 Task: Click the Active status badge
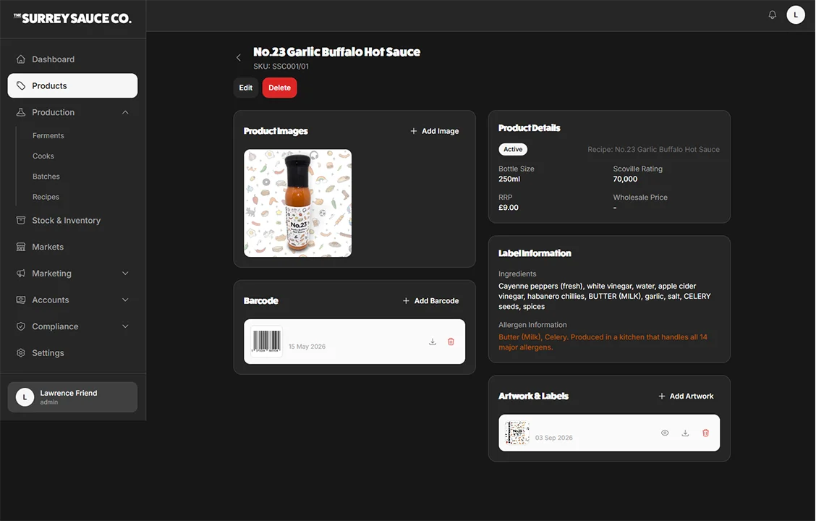tap(513, 149)
